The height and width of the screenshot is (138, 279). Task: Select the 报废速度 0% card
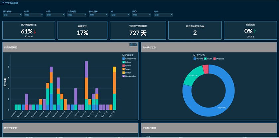click(x=250, y=30)
